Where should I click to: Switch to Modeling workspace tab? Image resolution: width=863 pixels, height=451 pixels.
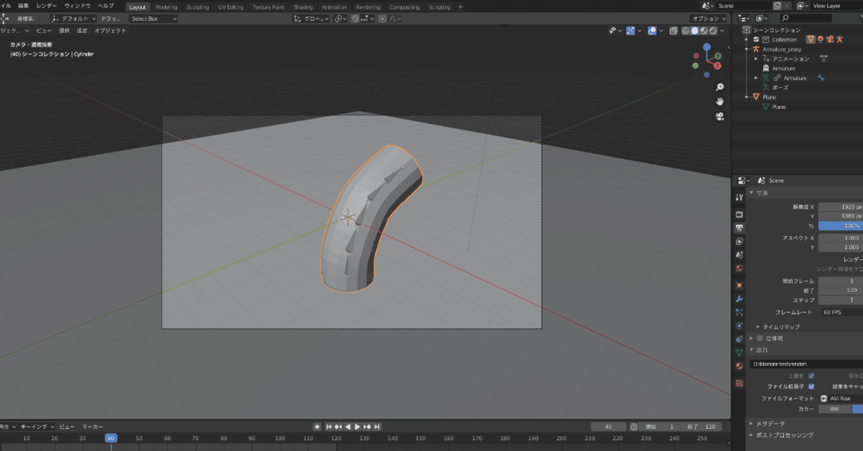(167, 7)
